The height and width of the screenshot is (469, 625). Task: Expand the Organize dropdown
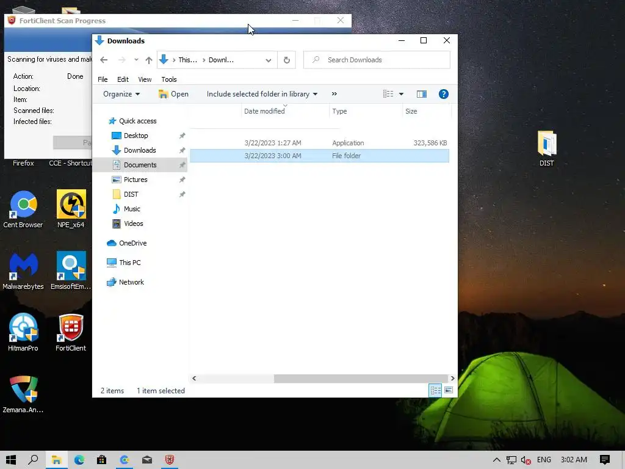[121, 94]
